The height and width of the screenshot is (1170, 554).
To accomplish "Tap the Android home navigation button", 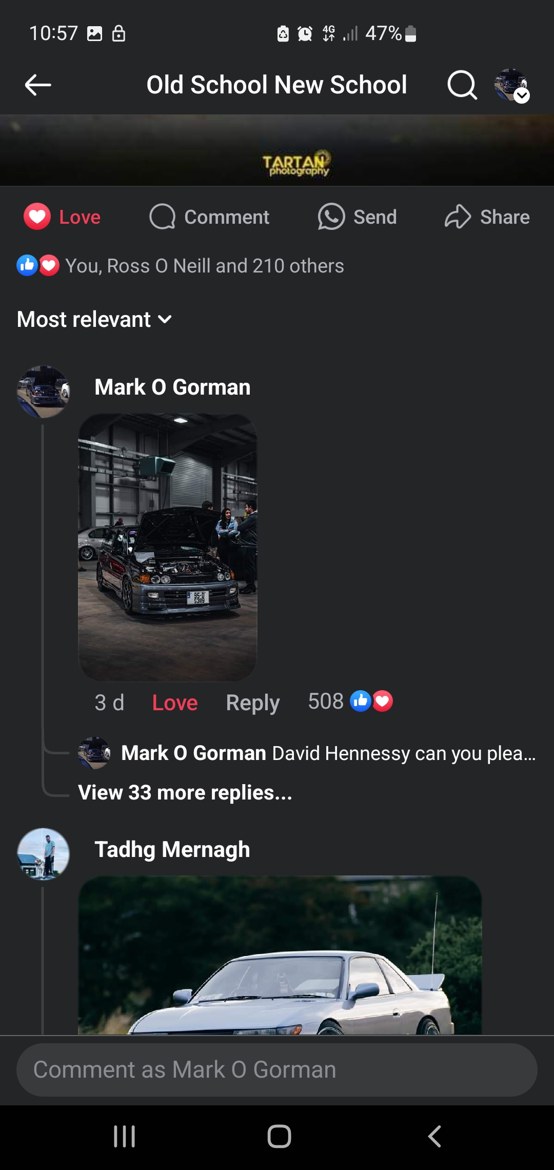I will tap(279, 1136).
